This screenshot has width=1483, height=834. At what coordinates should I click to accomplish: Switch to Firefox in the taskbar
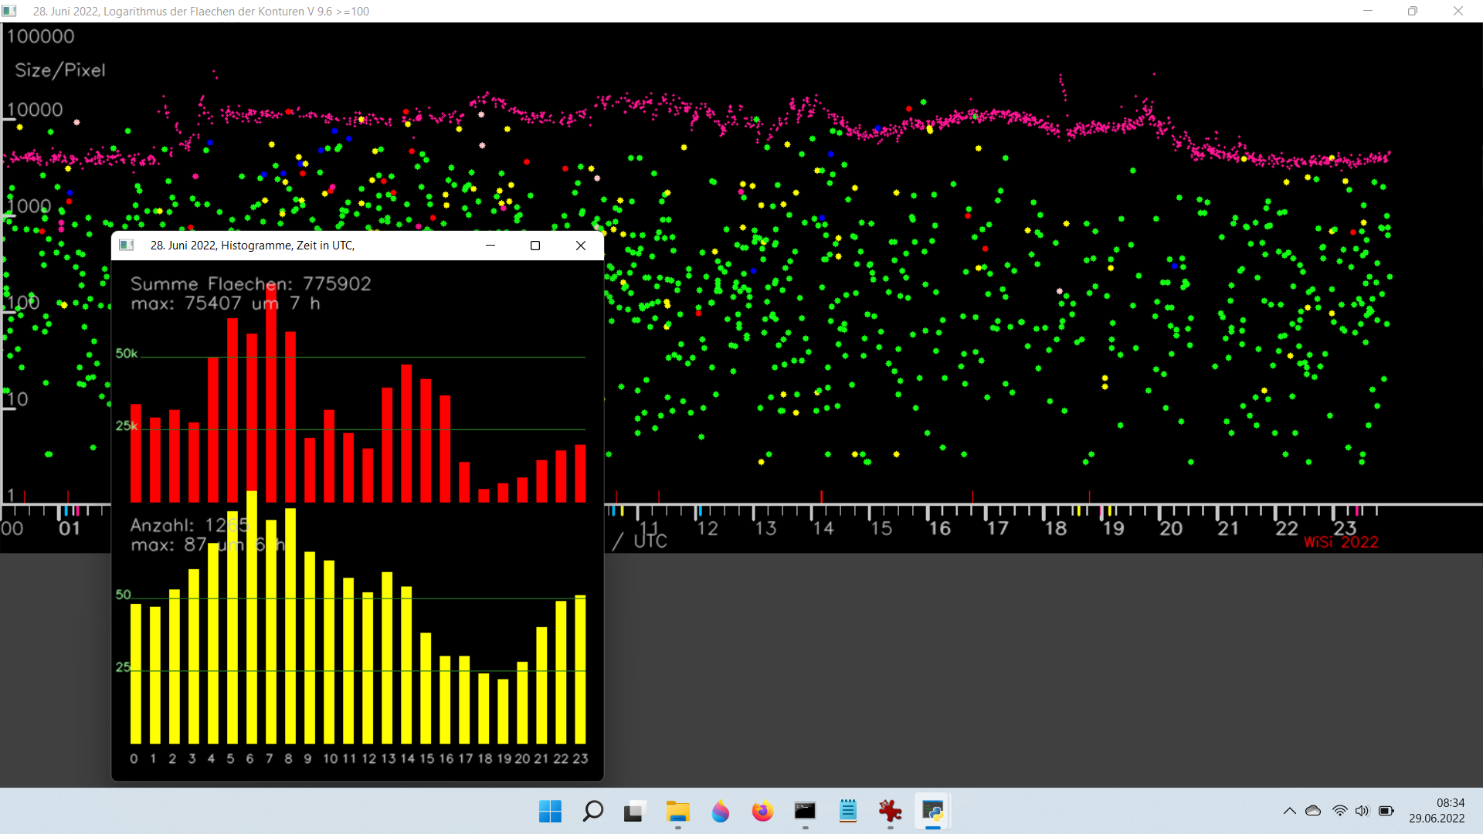(x=762, y=812)
